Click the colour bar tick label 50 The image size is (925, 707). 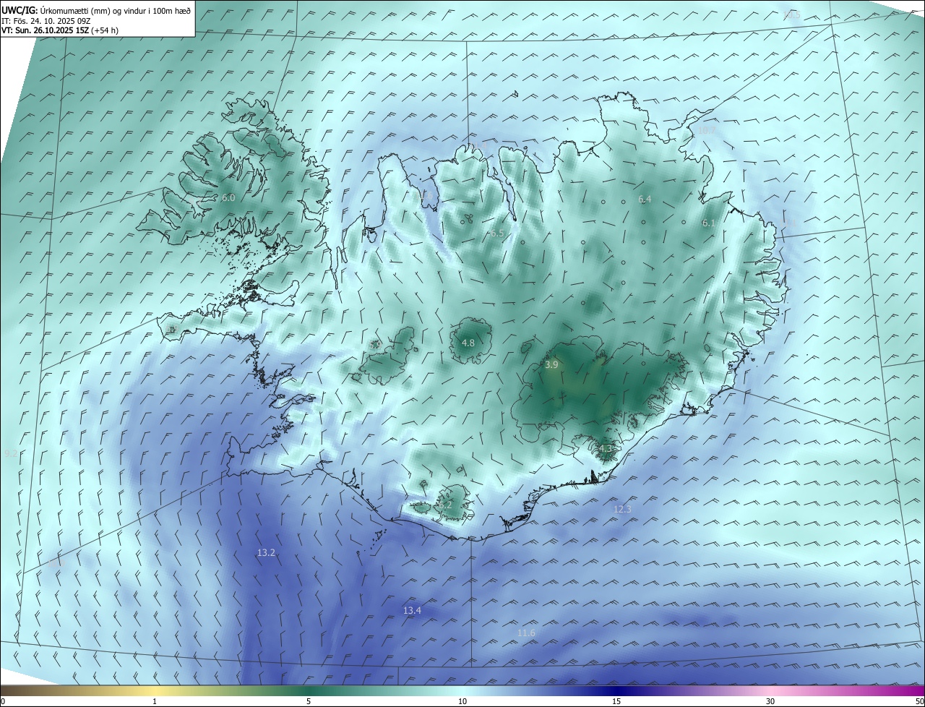(x=919, y=701)
